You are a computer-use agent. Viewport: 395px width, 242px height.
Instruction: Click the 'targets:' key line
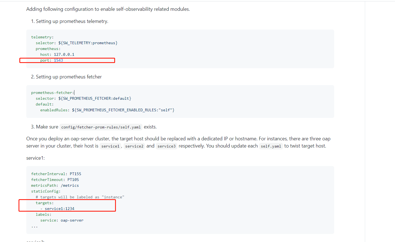coord(45,203)
